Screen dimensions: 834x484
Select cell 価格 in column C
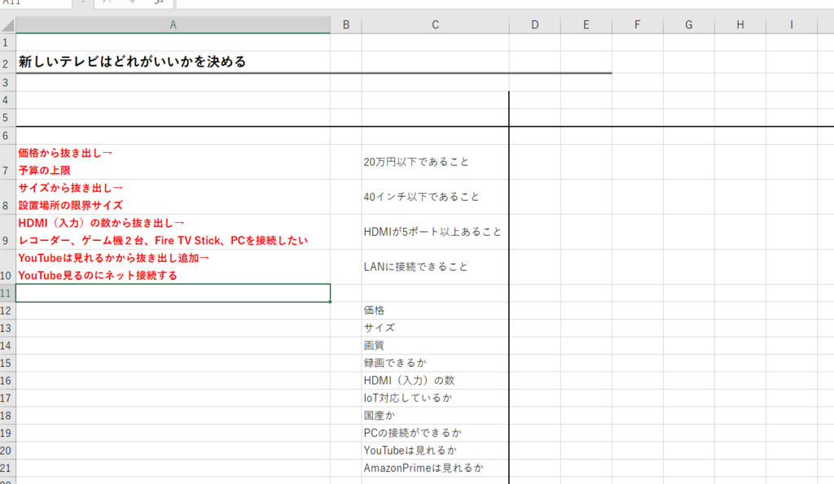435,311
